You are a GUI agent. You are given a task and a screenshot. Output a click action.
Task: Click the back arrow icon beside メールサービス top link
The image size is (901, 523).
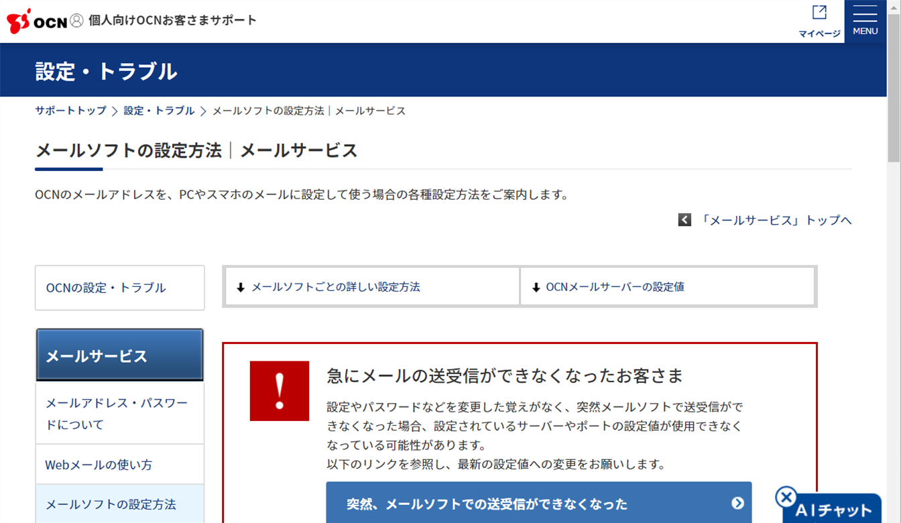[x=684, y=219]
